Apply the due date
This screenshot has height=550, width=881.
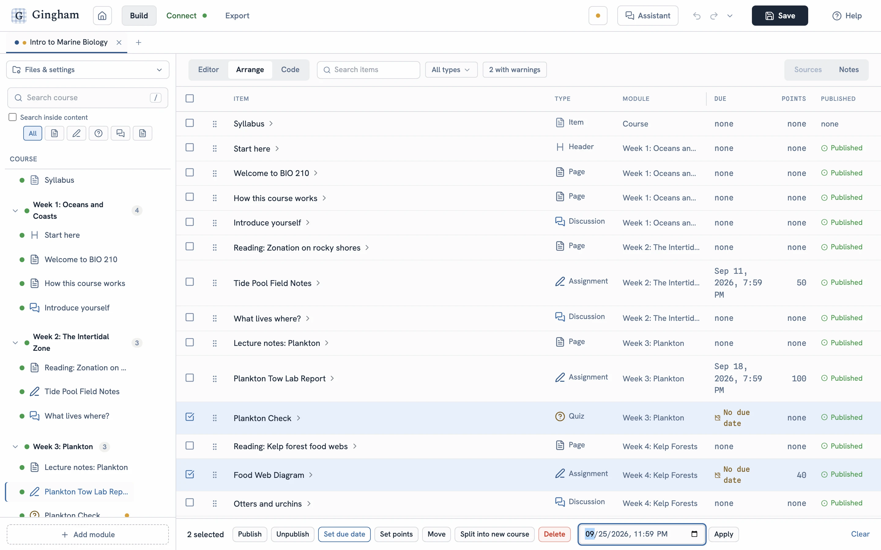(723, 534)
